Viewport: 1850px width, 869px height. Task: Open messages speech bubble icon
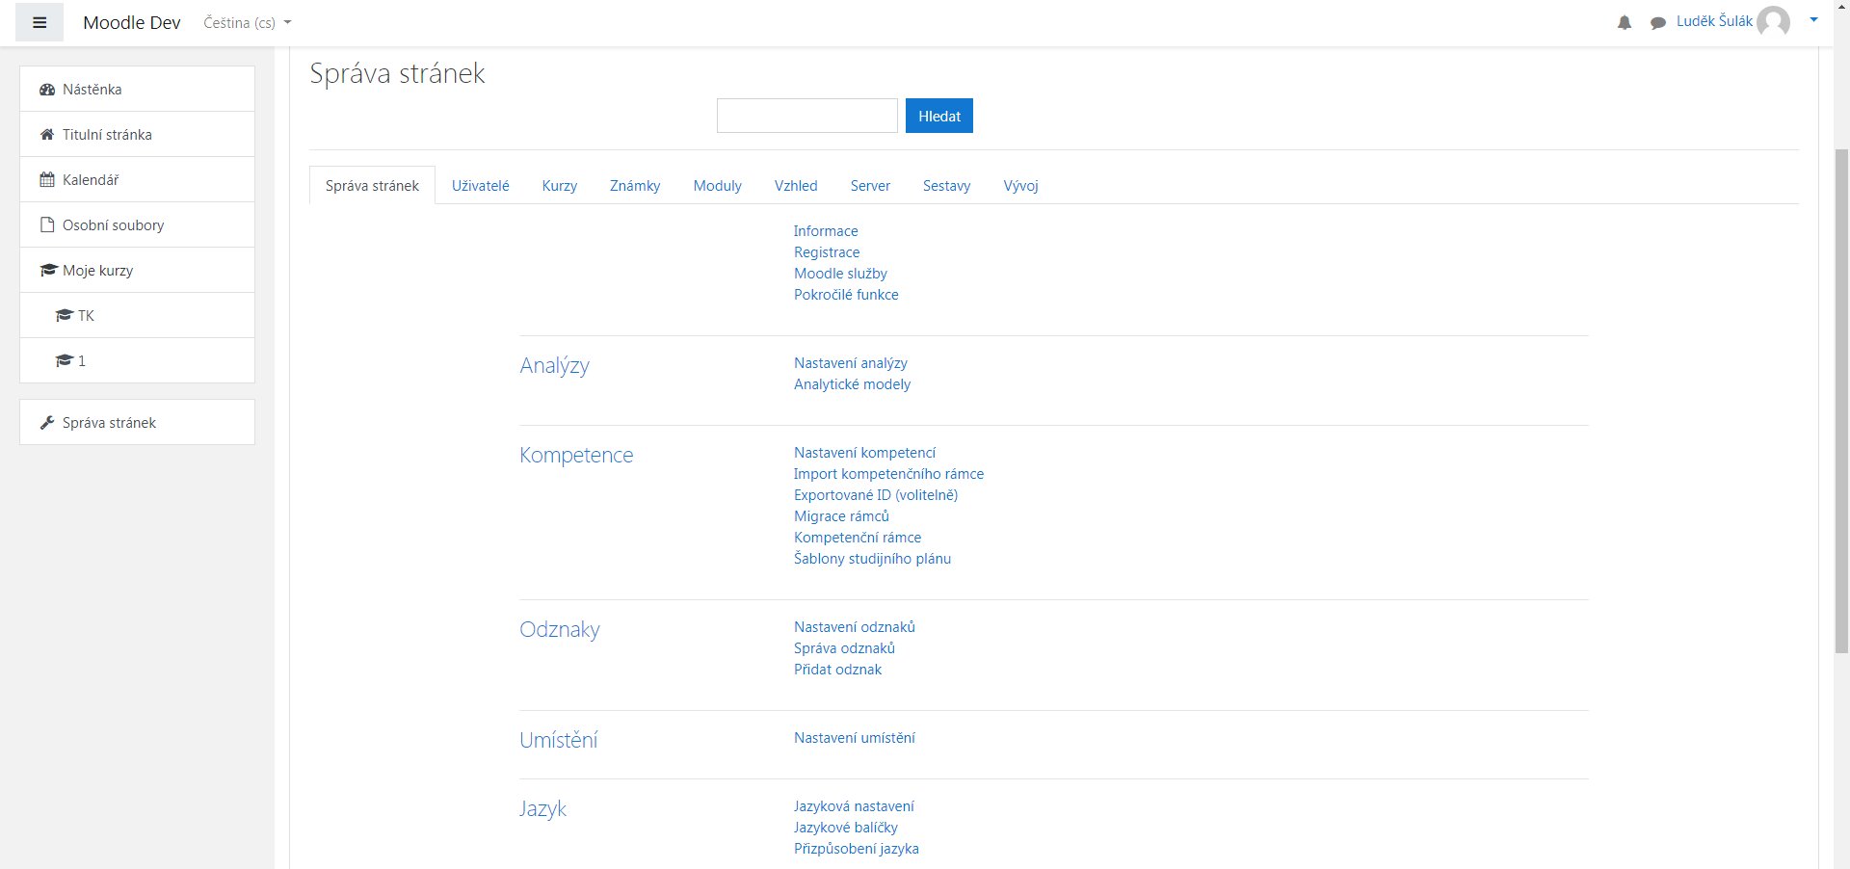(x=1657, y=22)
